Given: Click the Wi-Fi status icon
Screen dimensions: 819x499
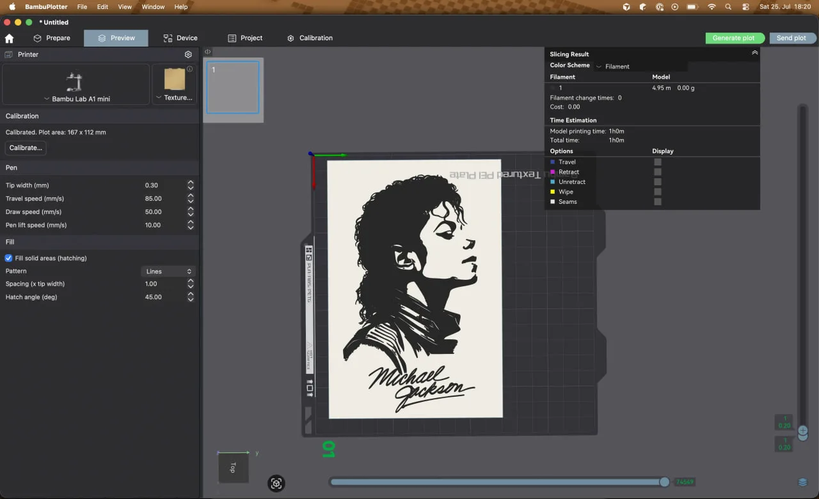Looking at the screenshot, I should coord(712,7).
